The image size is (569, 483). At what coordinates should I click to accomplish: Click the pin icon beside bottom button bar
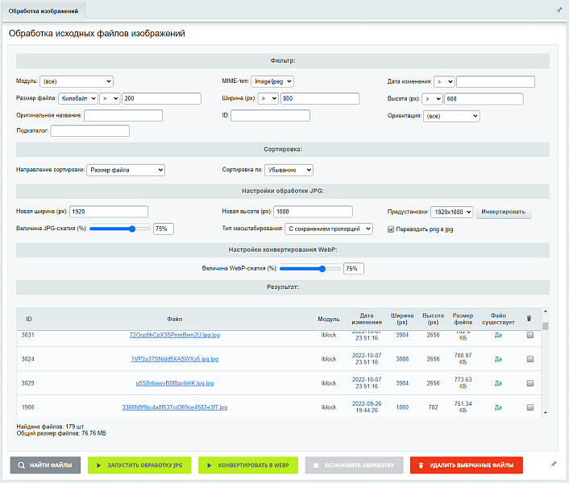[553, 464]
